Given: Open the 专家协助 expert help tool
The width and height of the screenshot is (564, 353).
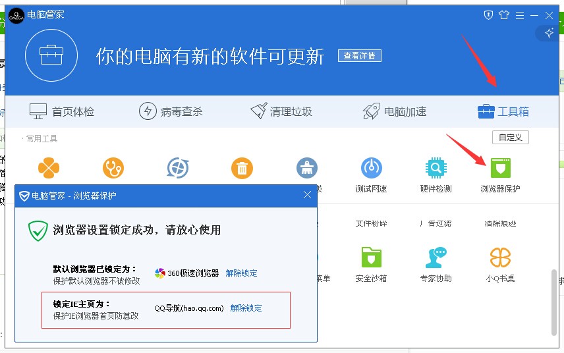Looking at the screenshot, I should click(x=436, y=265).
